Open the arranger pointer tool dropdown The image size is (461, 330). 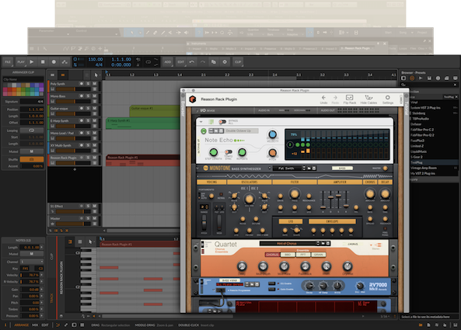(x=96, y=75)
